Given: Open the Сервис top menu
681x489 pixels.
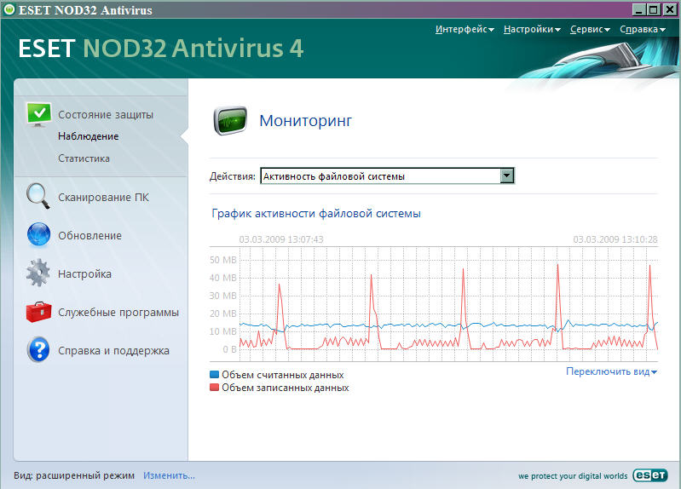Looking at the screenshot, I should (591, 29).
